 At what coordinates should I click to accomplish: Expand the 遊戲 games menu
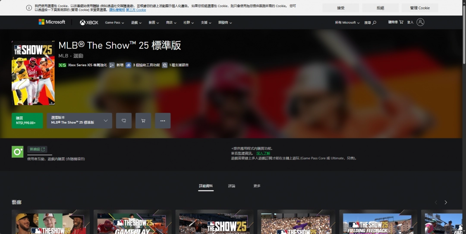pyautogui.click(x=136, y=22)
